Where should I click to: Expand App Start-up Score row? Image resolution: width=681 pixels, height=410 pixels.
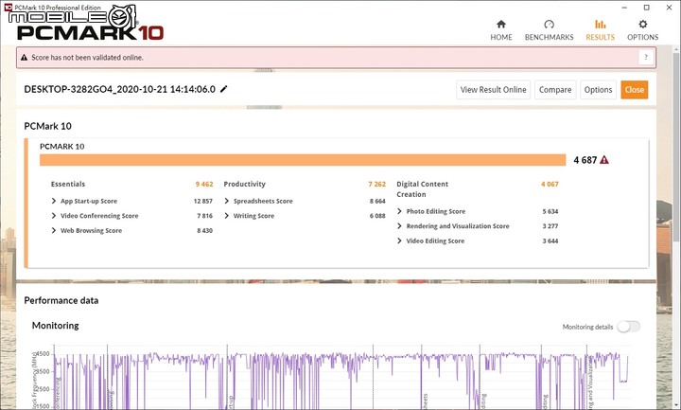54,201
